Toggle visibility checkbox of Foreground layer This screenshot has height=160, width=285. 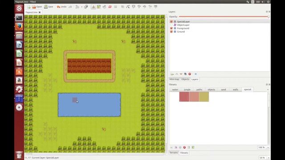(171, 28)
